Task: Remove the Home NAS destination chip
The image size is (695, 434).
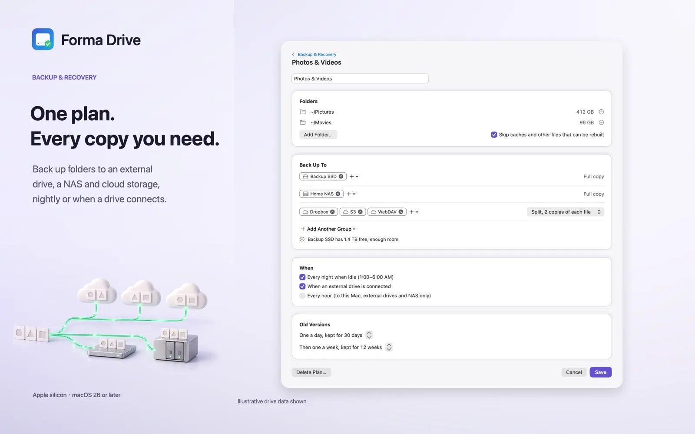Action: 338,194
